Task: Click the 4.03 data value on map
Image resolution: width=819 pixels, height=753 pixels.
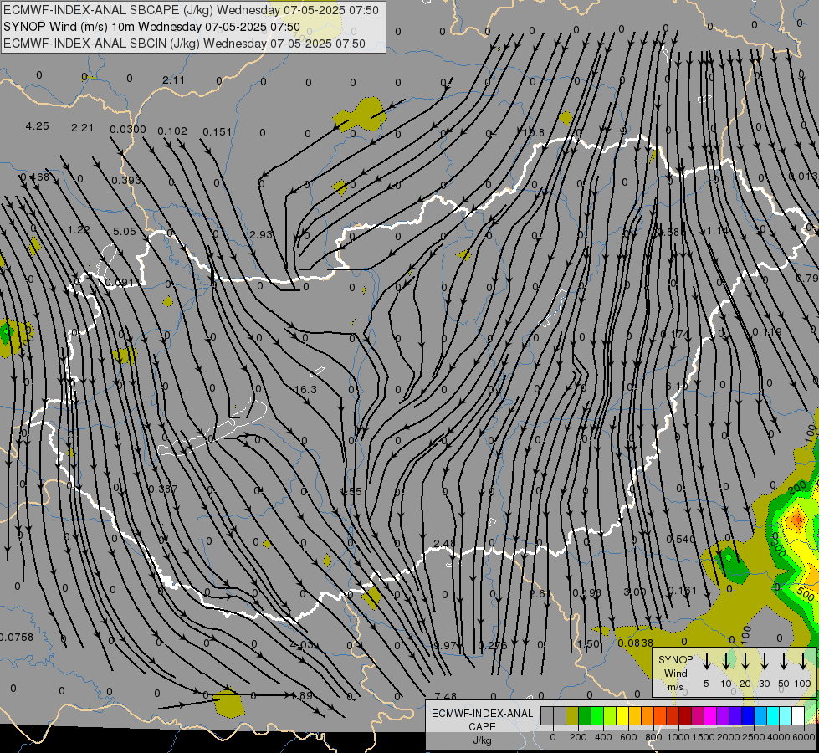Action: point(302,645)
